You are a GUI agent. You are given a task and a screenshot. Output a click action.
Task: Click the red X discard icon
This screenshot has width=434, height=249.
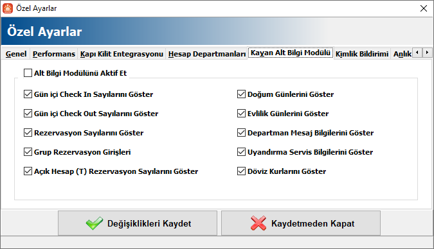(258, 223)
